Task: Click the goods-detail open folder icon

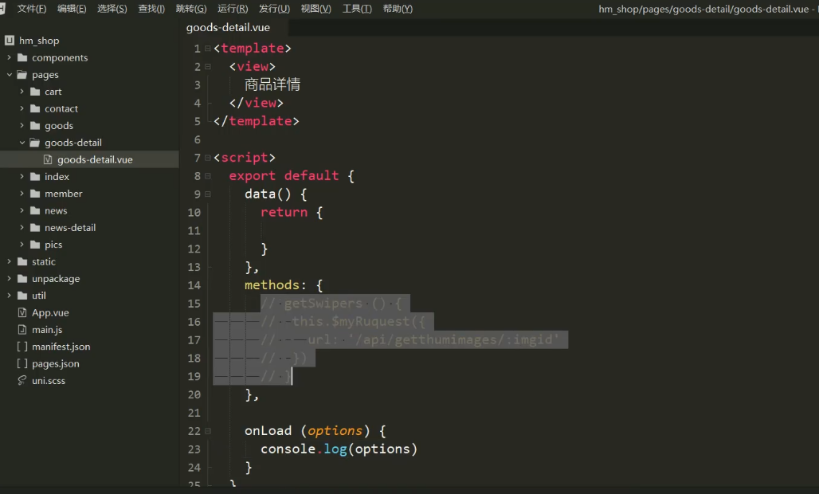Action: (35, 143)
